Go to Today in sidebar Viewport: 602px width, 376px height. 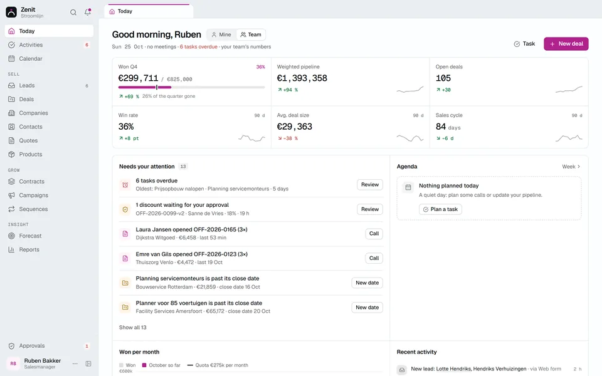[49, 31]
